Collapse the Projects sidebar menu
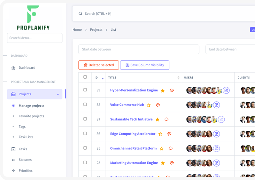The image size is (255, 180). [x=58, y=94]
